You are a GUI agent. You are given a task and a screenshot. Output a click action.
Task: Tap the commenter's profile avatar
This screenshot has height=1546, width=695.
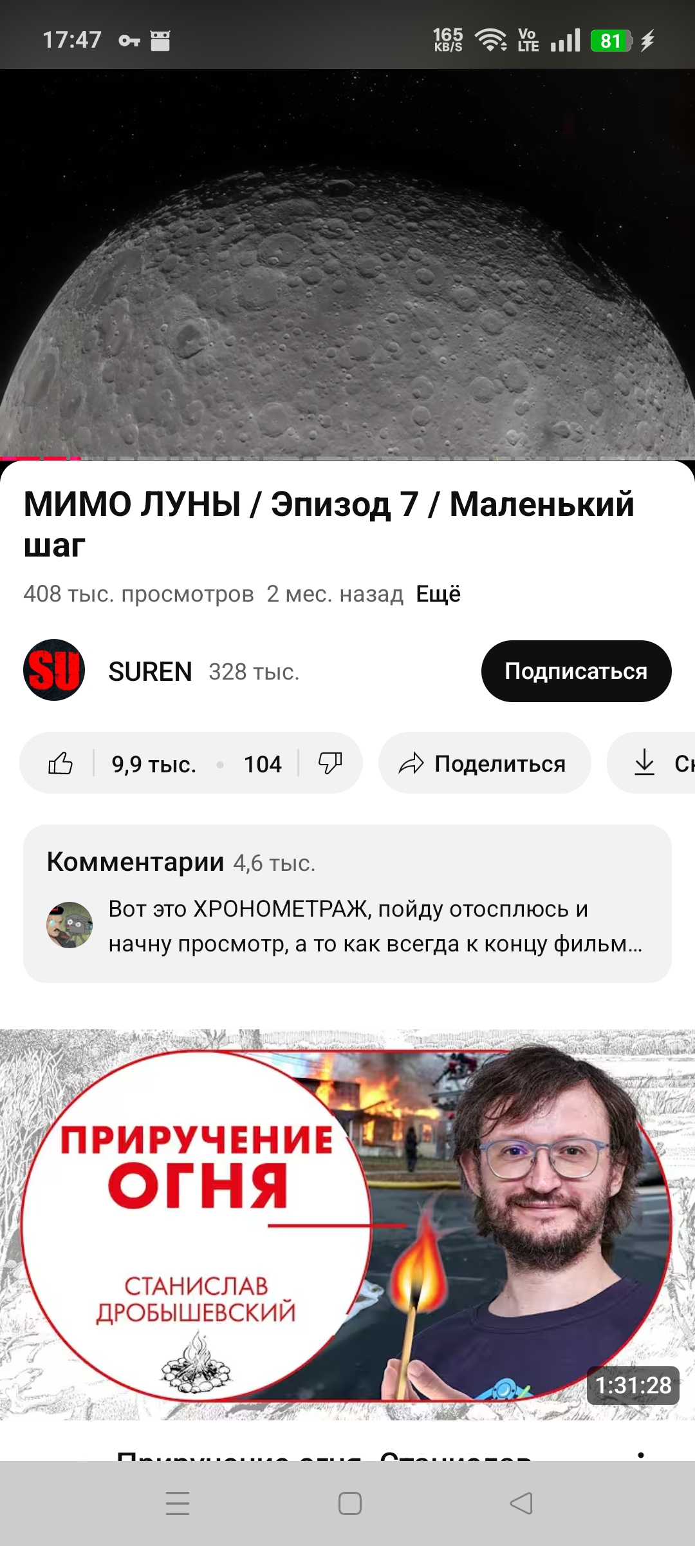coord(69,925)
